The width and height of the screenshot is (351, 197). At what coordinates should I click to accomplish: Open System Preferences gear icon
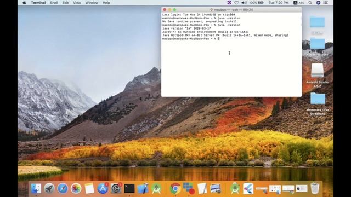tap(116, 188)
